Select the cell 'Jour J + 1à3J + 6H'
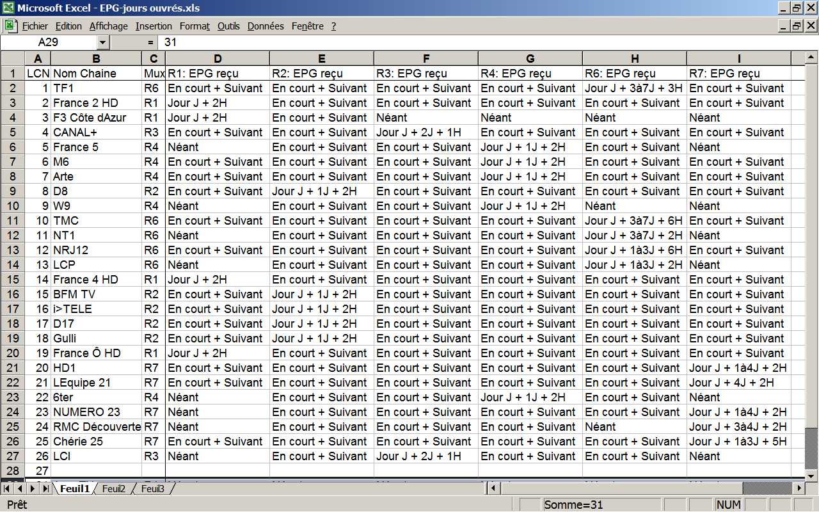Viewport: 819px width, 512px height. (x=635, y=250)
